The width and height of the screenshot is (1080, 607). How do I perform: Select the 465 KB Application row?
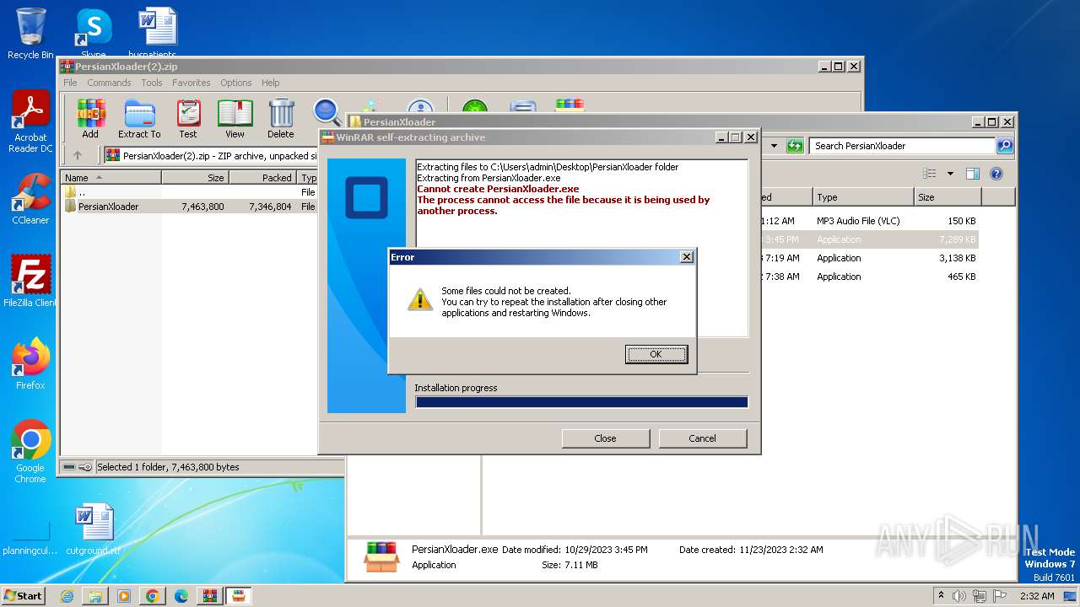pos(869,277)
